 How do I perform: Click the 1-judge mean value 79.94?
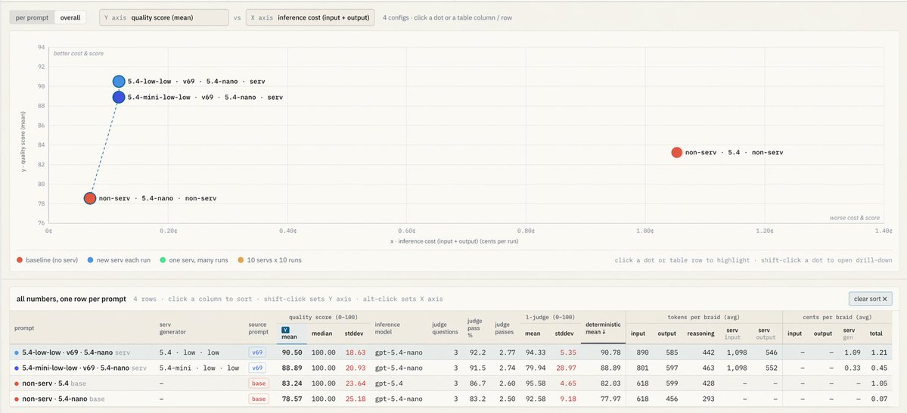click(533, 368)
